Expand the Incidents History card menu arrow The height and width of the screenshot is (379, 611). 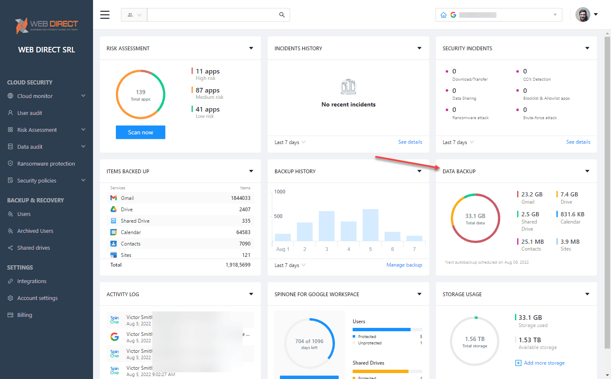(419, 48)
